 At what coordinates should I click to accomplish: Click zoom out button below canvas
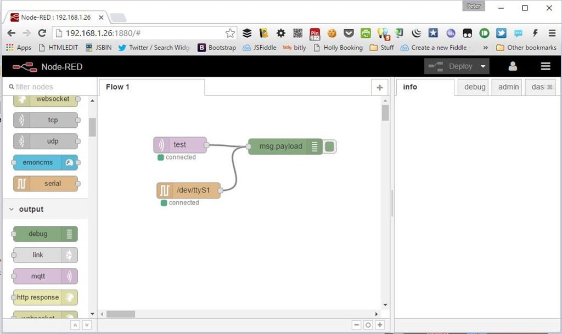point(357,325)
